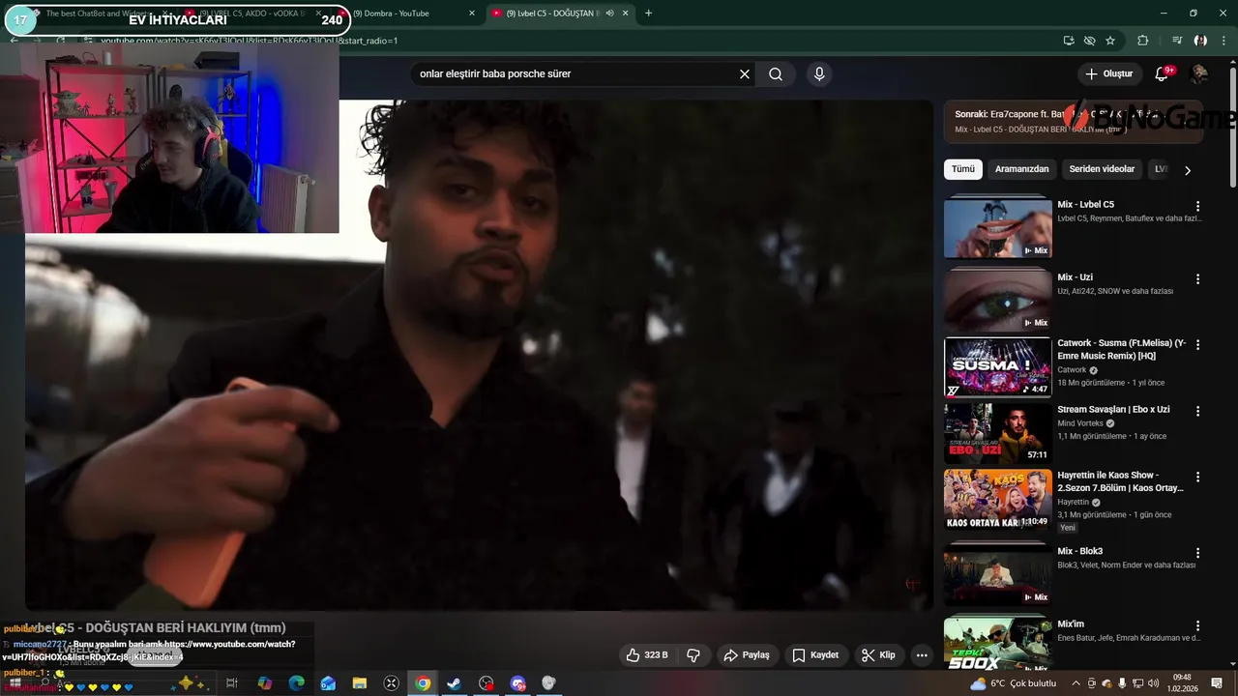The image size is (1238, 696).
Task: Open options menu for Catwork - Susma video
Action: click(1197, 345)
